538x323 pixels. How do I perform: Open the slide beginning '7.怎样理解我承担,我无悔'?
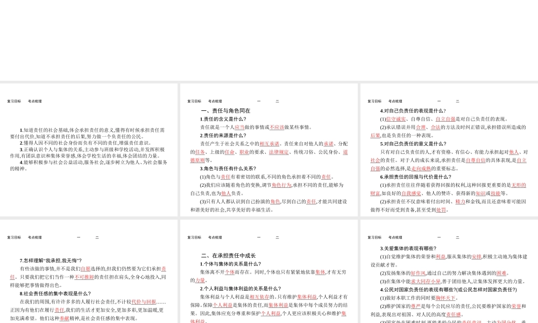(x=89, y=271)
